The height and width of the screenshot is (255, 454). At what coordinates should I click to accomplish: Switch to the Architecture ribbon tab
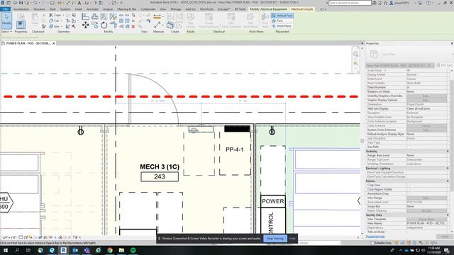point(21,9)
